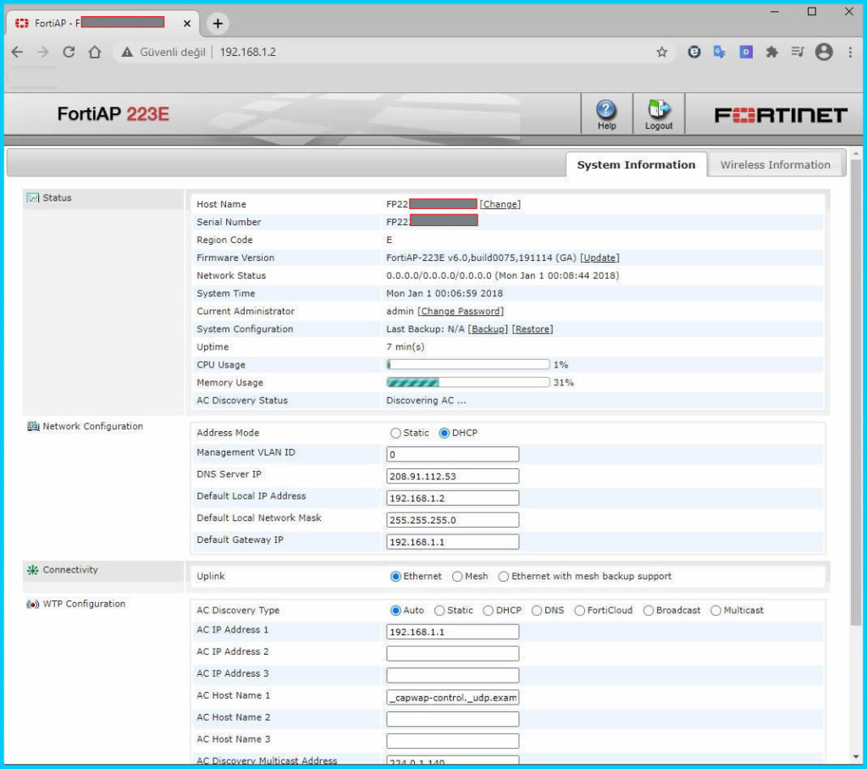Viewport: 867px width, 769px height.
Task: Click the browser back arrow
Action: coord(18,52)
